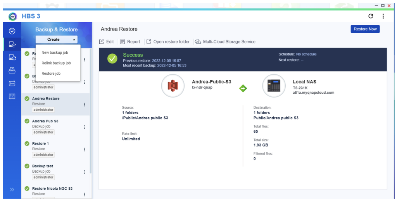Open the Job Logs sidebar icon
The width and height of the screenshot is (397, 201).
pos(12,96)
